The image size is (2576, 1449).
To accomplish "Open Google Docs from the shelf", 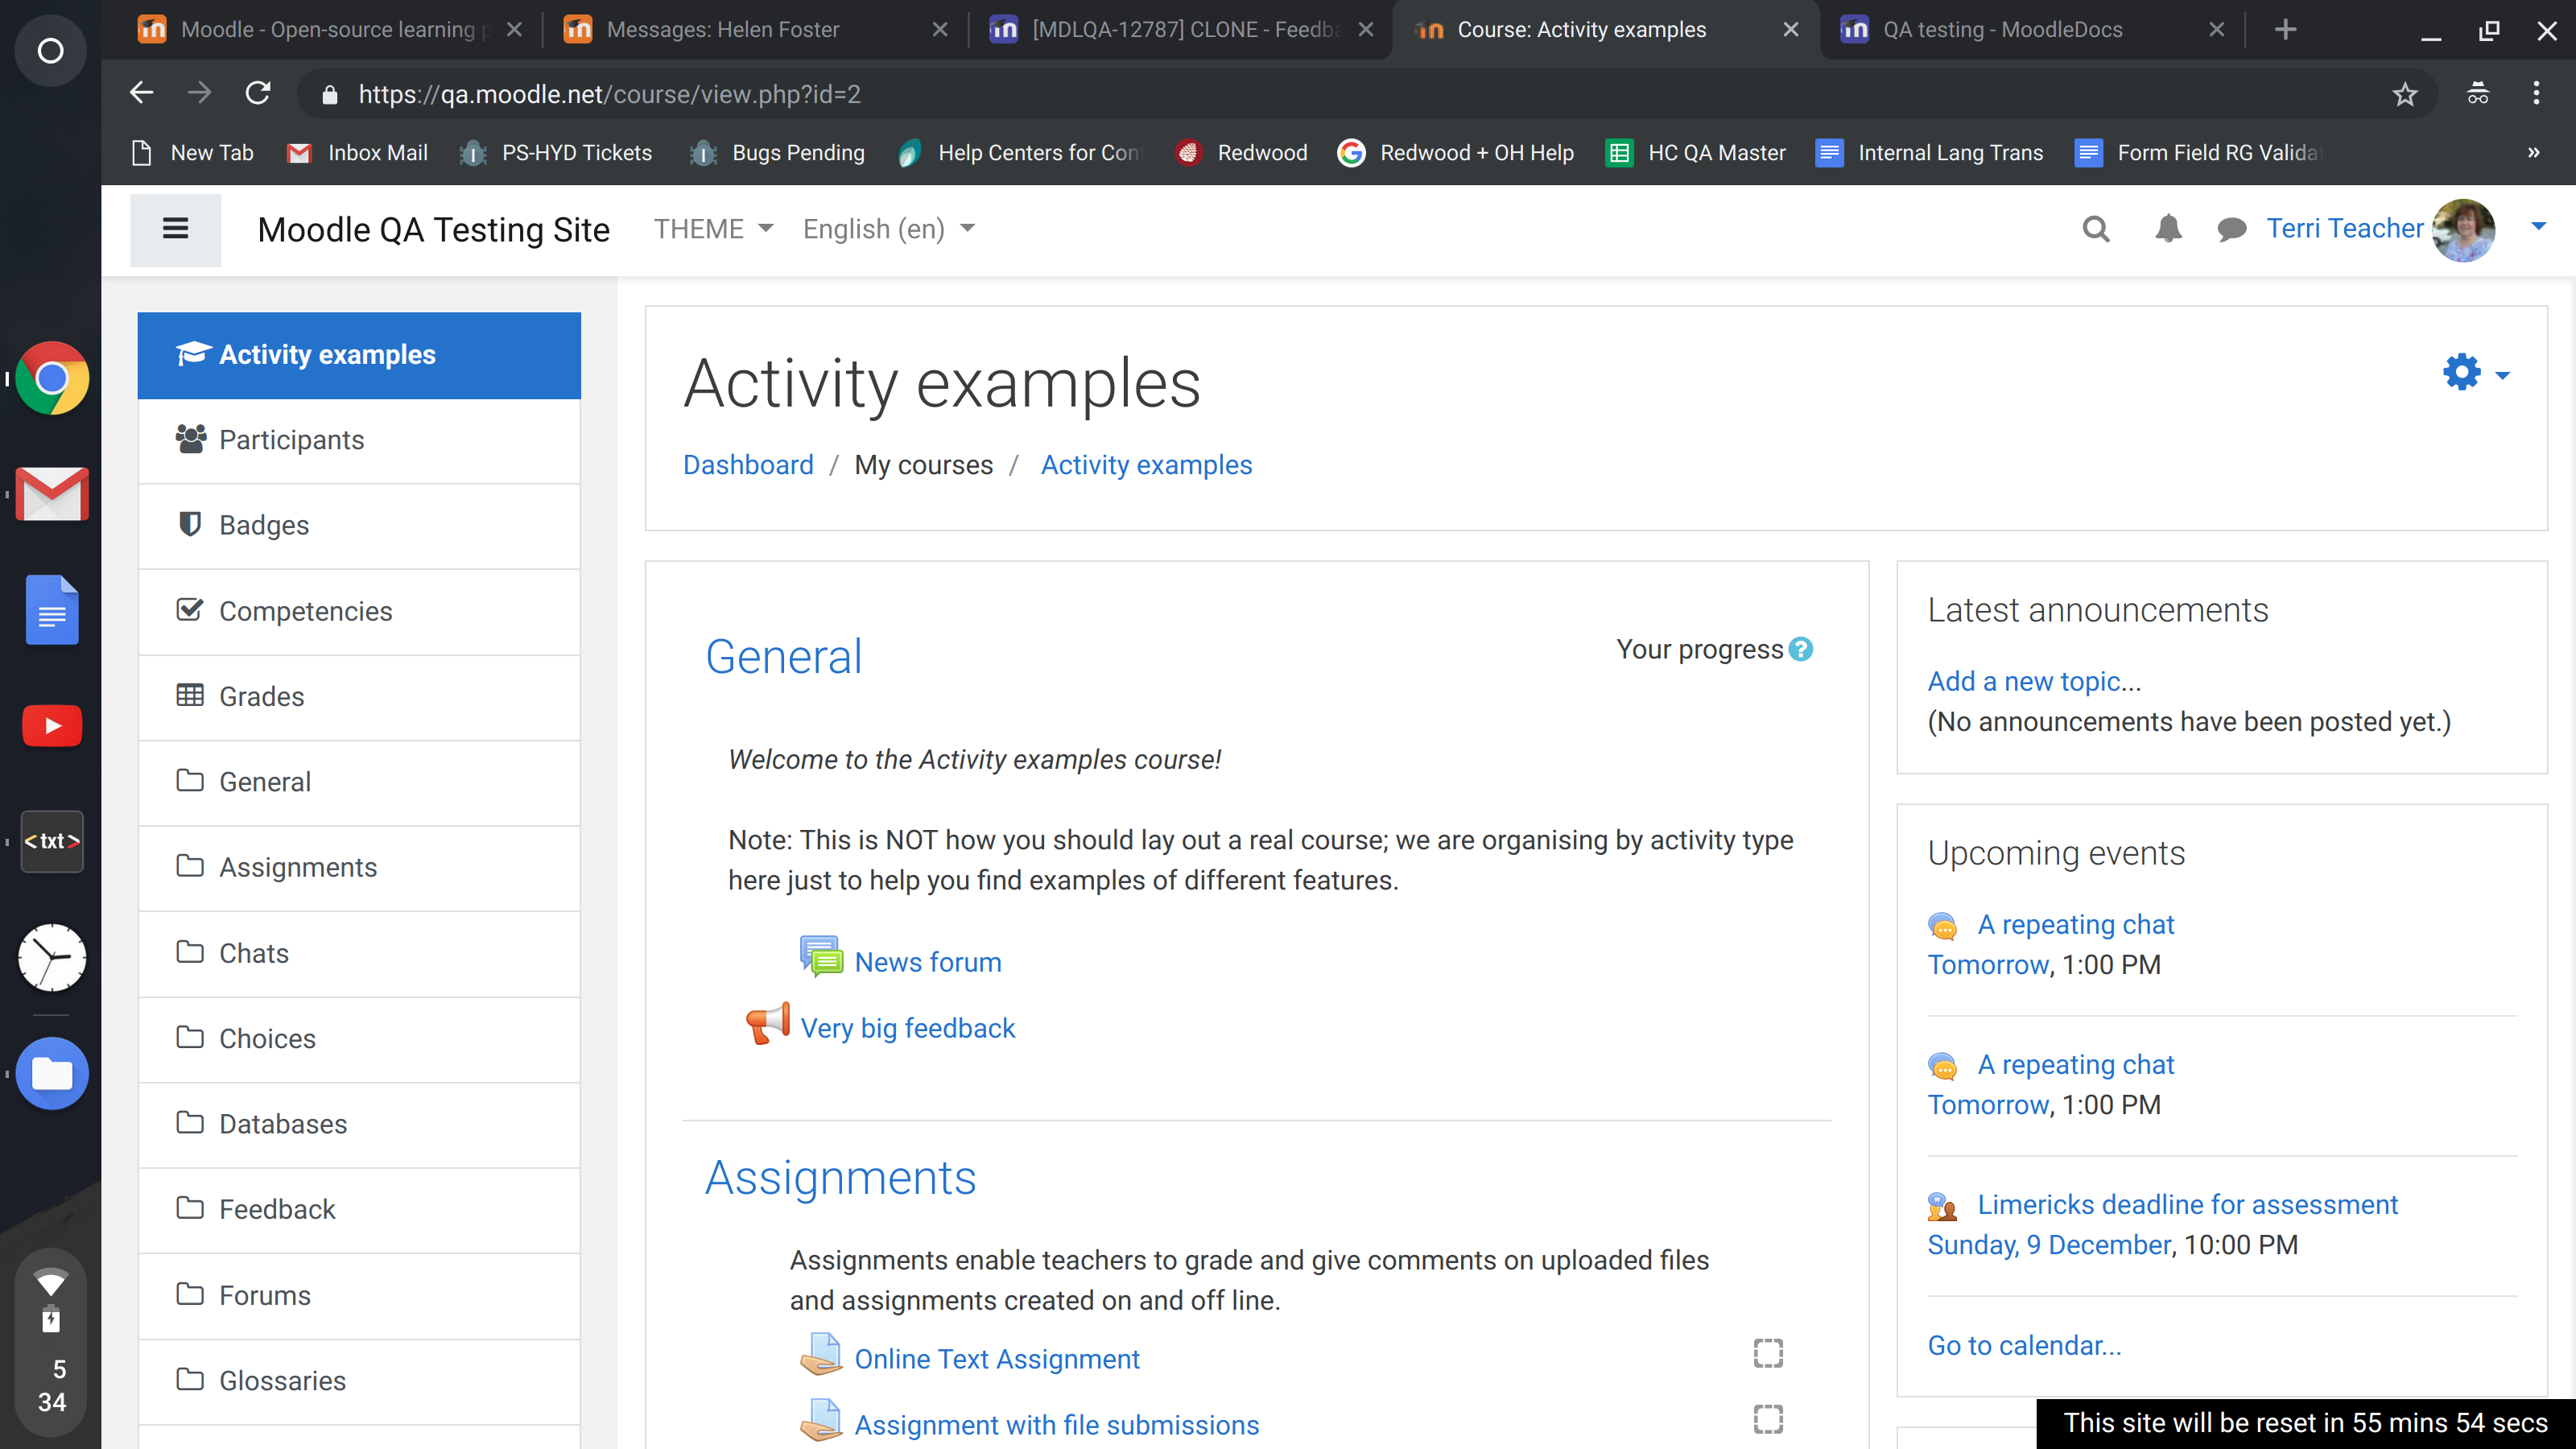I will pyautogui.click(x=52, y=610).
